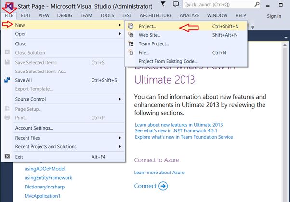Screen dimensions: 290x202
Task: Choose Account Settings from the File menu
Action: point(34,128)
